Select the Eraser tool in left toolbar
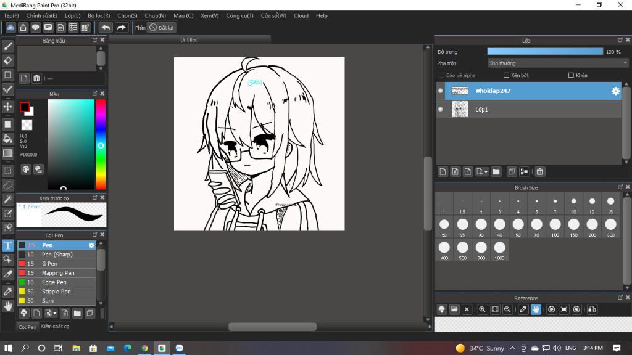The image size is (632, 355). [x=7, y=60]
